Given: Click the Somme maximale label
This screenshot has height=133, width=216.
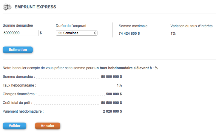Looking at the screenshot, I should coord(133,26).
